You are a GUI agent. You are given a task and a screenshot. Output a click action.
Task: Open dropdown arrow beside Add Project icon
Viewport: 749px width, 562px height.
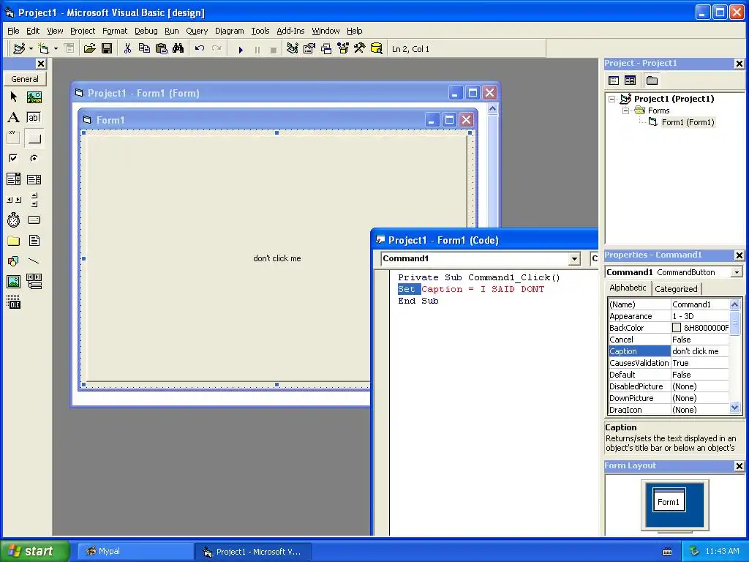31,49
